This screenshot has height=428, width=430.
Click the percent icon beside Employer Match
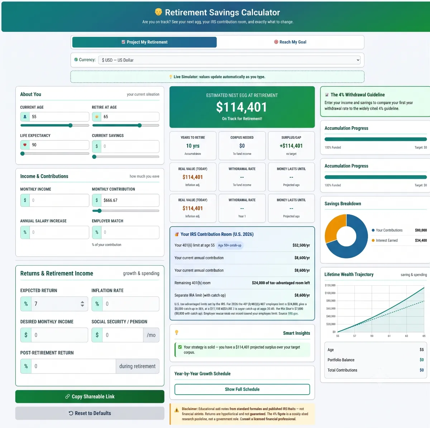[96, 232]
